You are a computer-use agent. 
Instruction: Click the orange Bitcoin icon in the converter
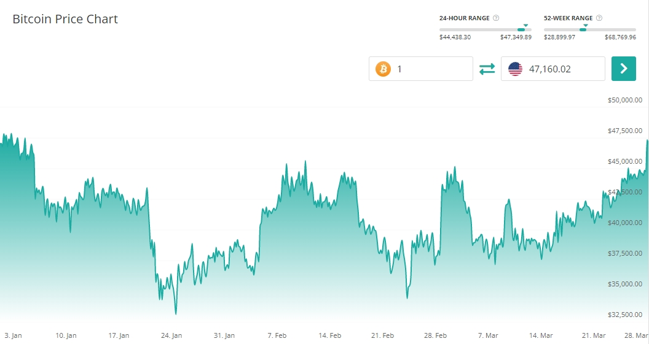pos(383,69)
